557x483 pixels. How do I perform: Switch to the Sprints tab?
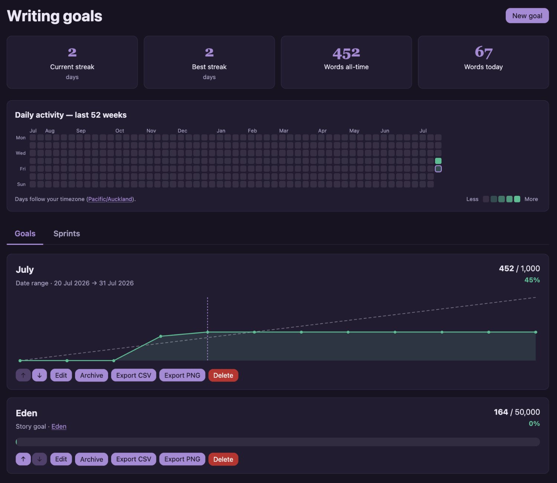click(67, 234)
